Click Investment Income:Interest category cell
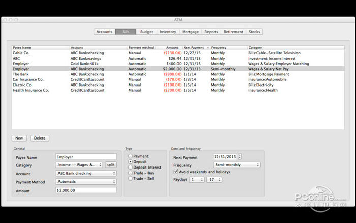356x223 pixels. [x=272, y=59]
